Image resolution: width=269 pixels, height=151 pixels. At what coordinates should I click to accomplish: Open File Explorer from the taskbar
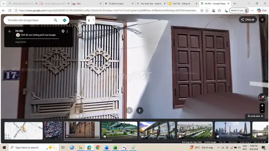click(80, 148)
